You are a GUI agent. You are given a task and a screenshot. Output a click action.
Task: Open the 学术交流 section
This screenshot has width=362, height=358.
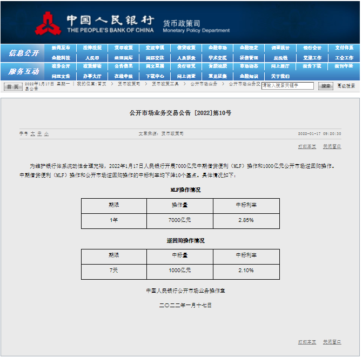pos(218,58)
